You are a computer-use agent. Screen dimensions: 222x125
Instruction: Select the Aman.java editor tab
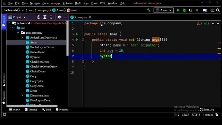tap(81, 17)
